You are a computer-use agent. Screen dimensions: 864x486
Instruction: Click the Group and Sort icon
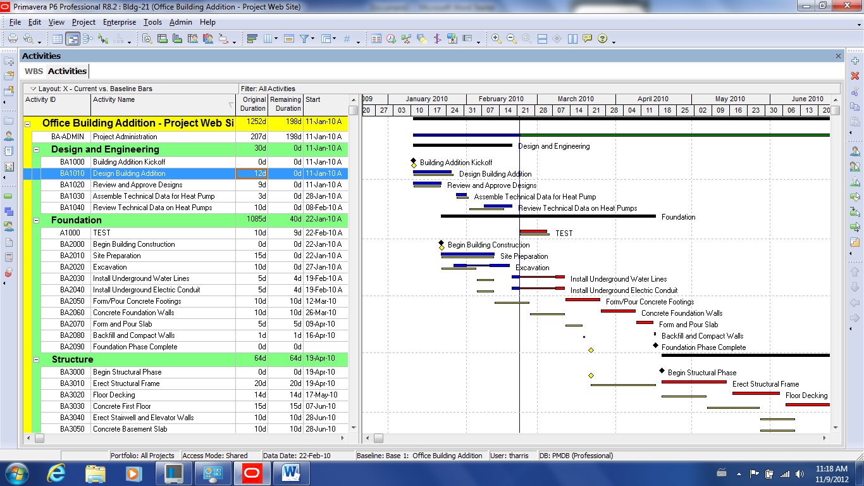pos(326,39)
